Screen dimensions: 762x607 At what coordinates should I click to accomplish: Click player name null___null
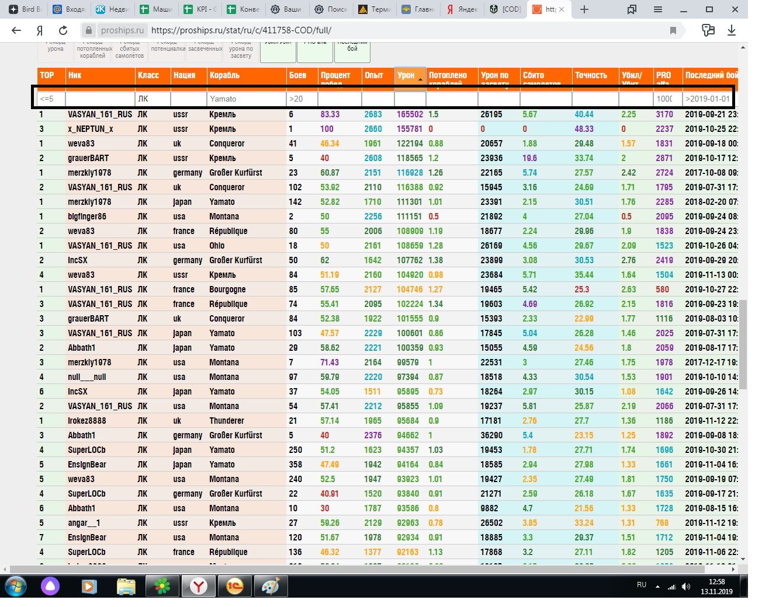click(87, 377)
